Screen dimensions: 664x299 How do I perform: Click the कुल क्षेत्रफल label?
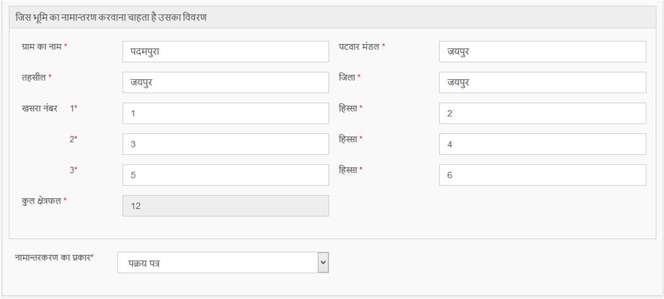41,201
